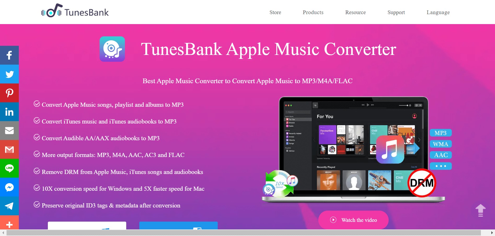Share page on LINE
The image size is (495, 236).
(x=9, y=168)
